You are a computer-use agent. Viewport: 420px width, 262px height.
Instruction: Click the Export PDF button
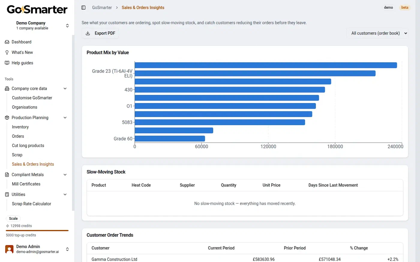(x=100, y=33)
